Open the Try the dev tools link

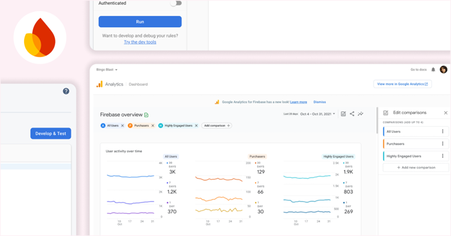tap(140, 42)
